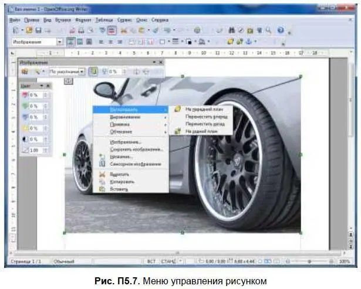Screen dimensions: 361x289
Task: Toggle the third wrap mode button
Action: (89, 42)
